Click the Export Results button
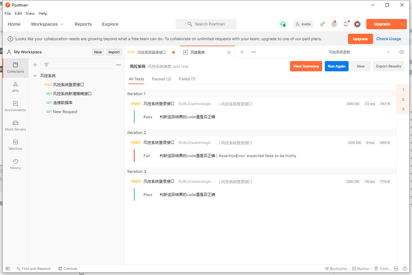Viewport: 412px width, 275px height. [x=389, y=66]
